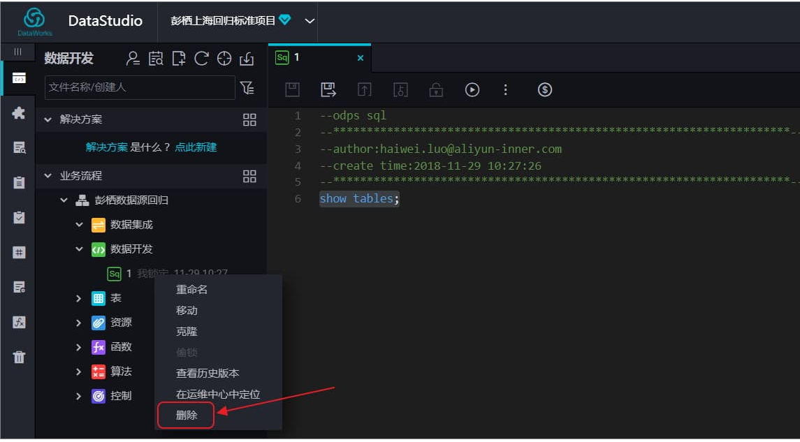Refresh the 数据开发 file tree
The height and width of the screenshot is (442, 800).
201,59
